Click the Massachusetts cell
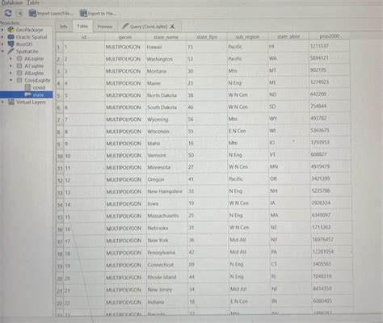Viewport: 383px width, 323px height. click(167, 216)
